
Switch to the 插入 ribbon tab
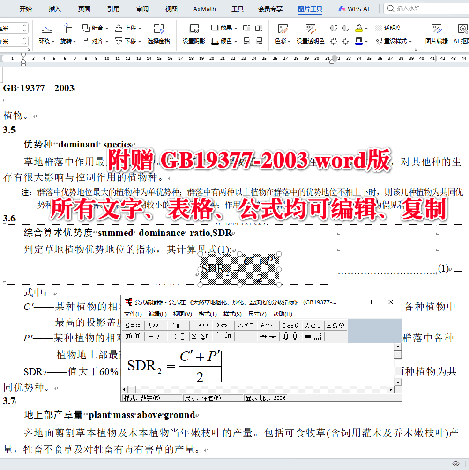pos(55,8)
